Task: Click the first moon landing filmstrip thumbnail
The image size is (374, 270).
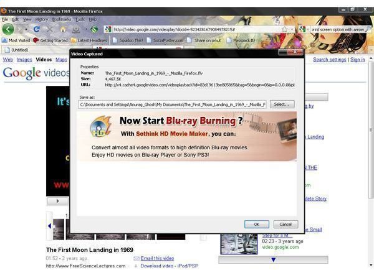Action: pyautogui.click(x=59, y=230)
